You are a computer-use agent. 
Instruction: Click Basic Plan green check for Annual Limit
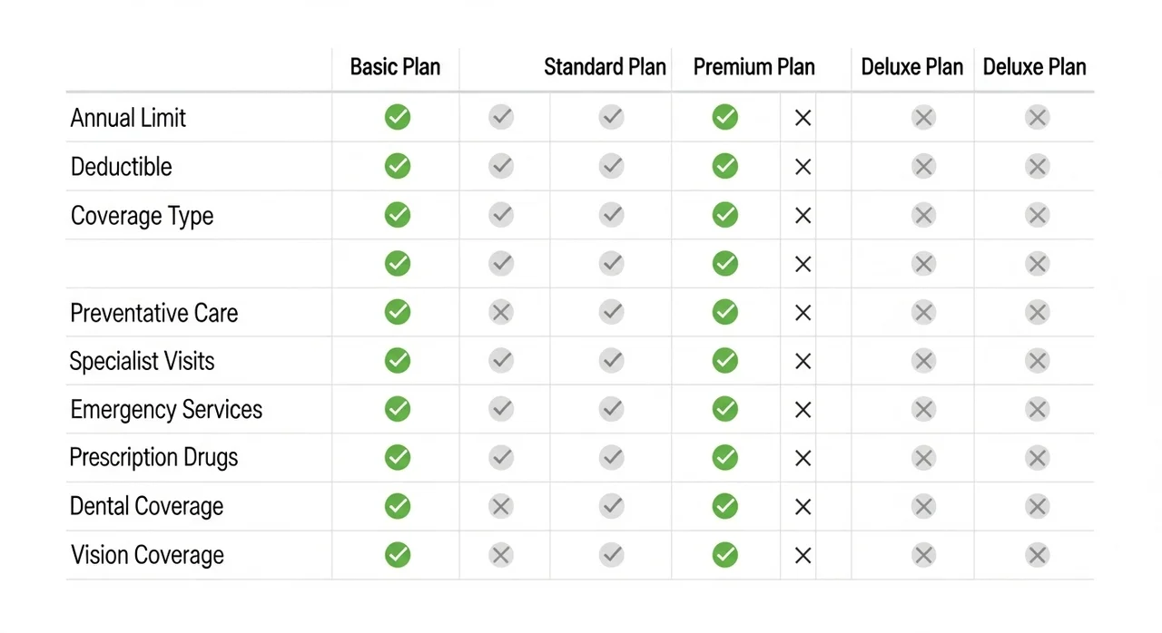point(397,117)
